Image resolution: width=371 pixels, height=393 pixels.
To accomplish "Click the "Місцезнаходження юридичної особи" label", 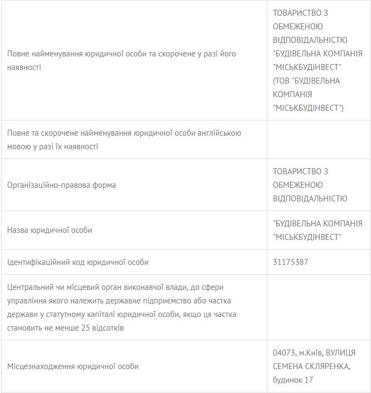I will pos(73,366).
